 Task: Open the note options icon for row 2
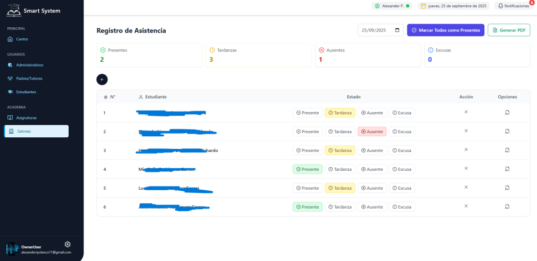pyautogui.click(x=507, y=131)
